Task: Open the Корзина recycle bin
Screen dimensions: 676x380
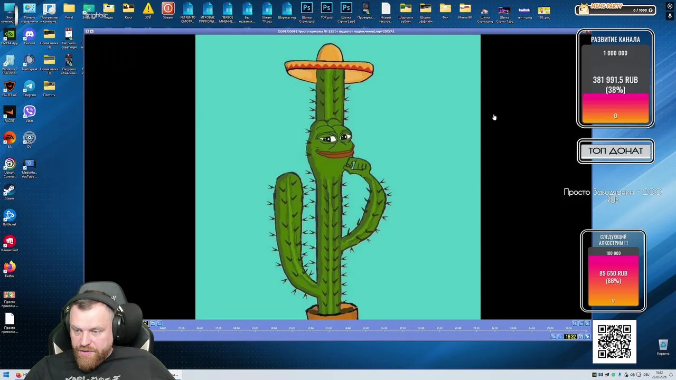Action: coord(663,348)
